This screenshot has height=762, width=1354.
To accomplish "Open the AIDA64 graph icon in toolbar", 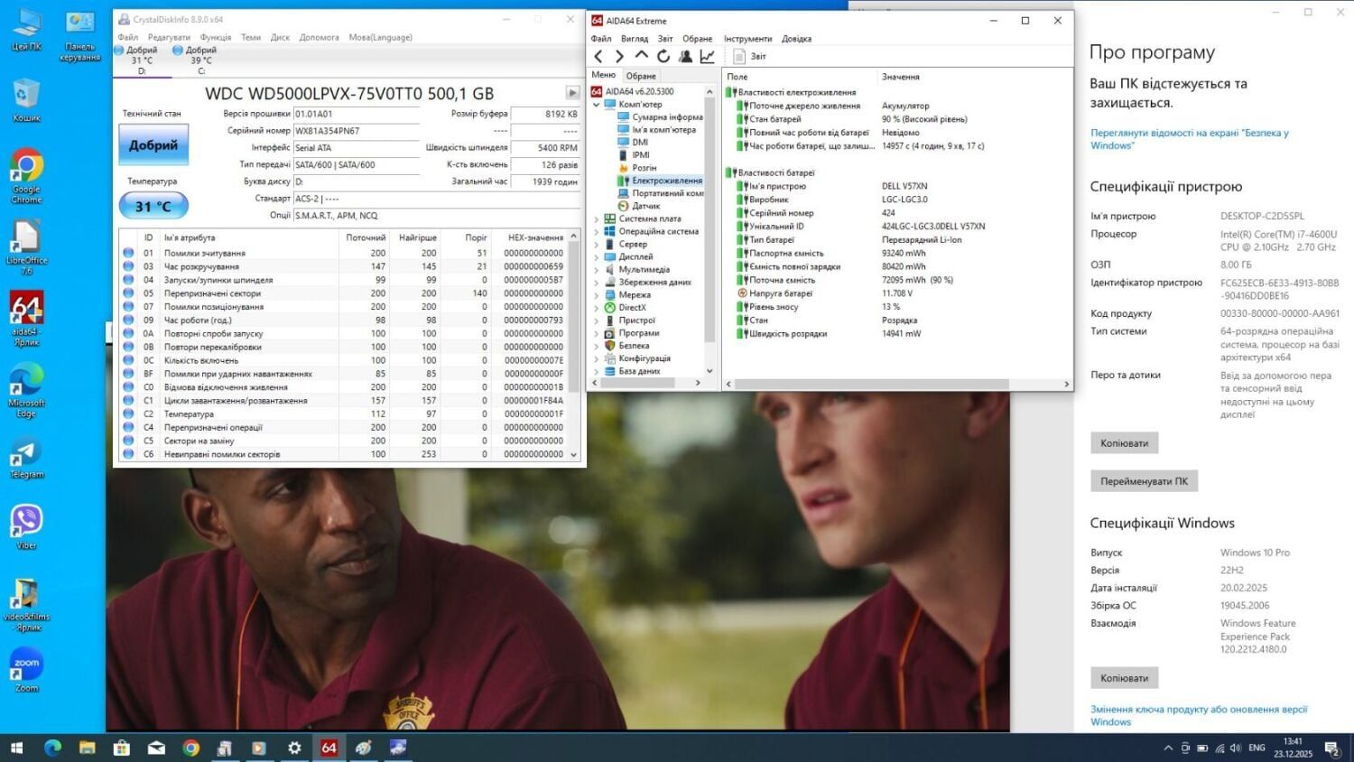I will [708, 56].
